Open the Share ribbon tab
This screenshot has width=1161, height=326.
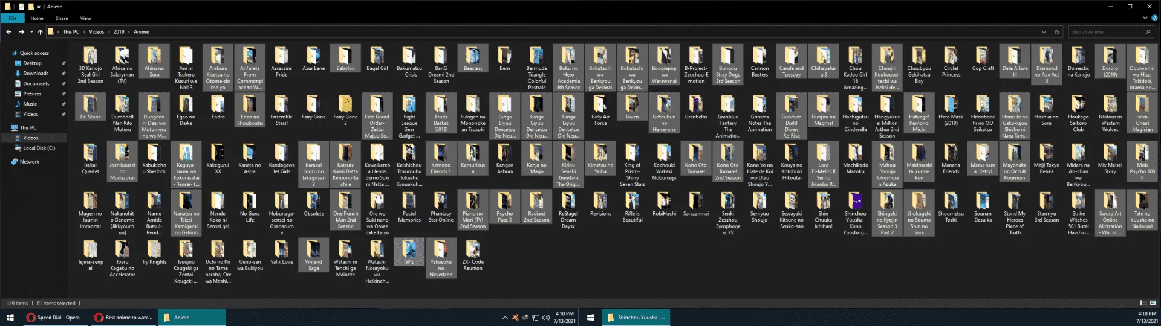click(62, 19)
